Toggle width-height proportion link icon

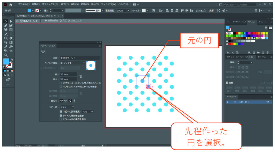click(x=81, y=77)
